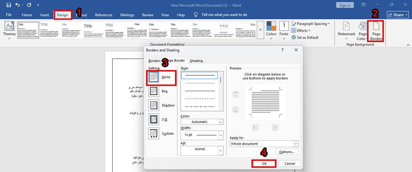Switch to the Home tab
The height and width of the screenshot is (172, 412).
(x=27, y=15)
